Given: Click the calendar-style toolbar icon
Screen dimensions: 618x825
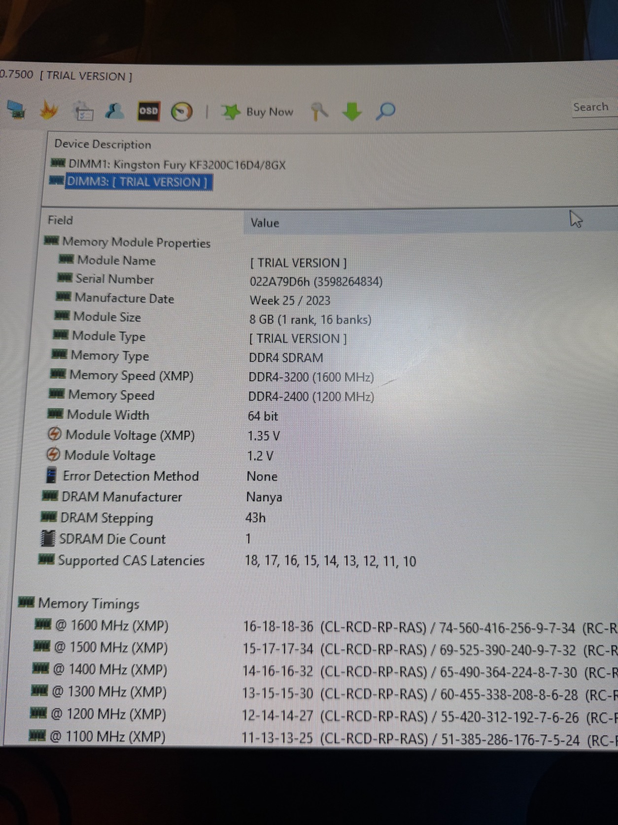Looking at the screenshot, I should pos(83,112).
